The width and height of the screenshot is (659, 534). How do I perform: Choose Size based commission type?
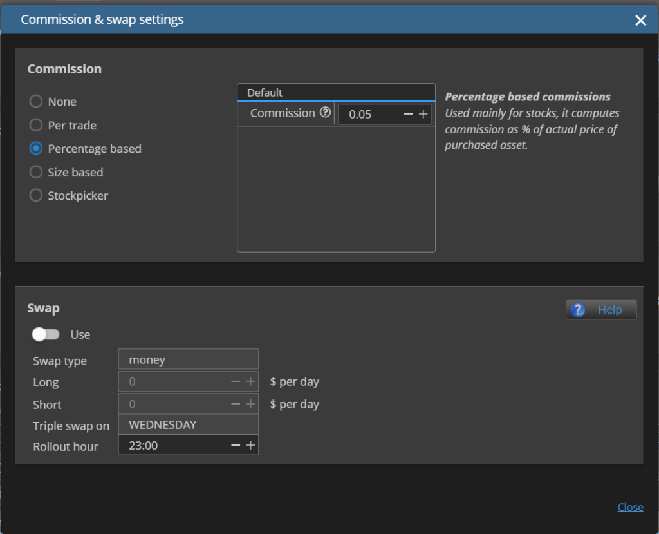coord(36,172)
